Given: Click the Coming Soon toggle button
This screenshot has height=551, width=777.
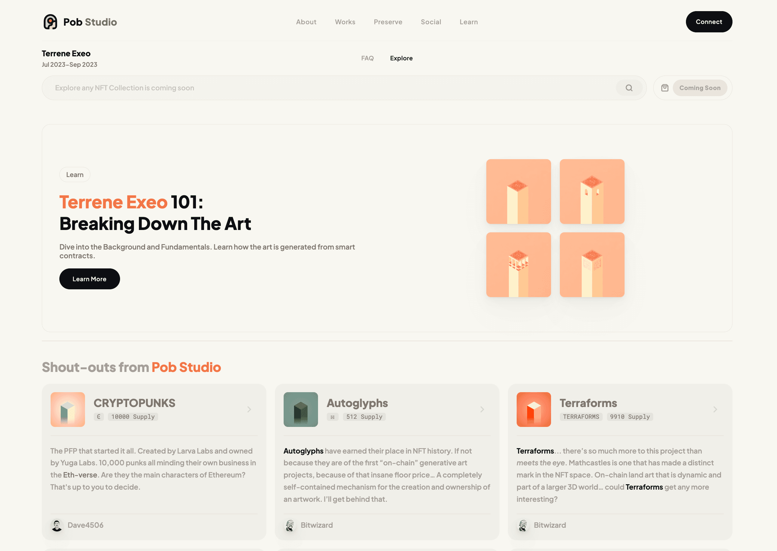Looking at the screenshot, I should coord(700,87).
